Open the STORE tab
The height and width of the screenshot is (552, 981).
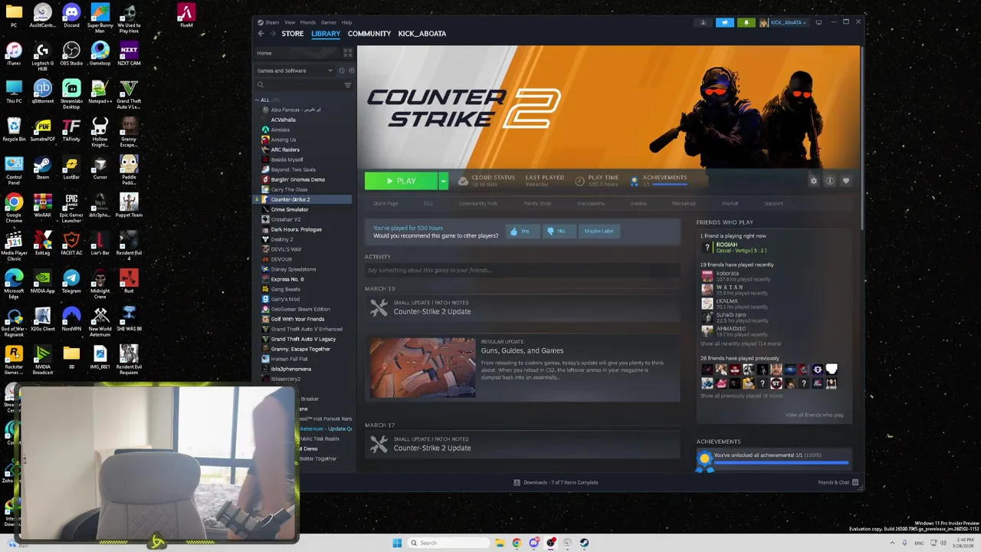(292, 34)
